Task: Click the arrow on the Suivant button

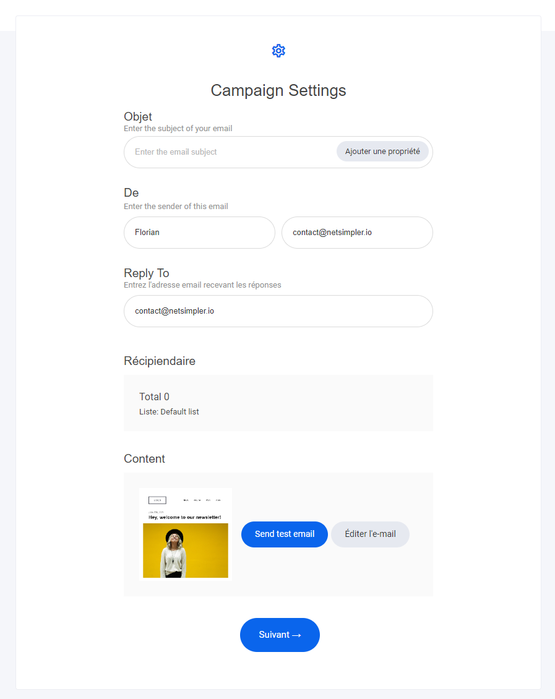Action: tap(296, 635)
